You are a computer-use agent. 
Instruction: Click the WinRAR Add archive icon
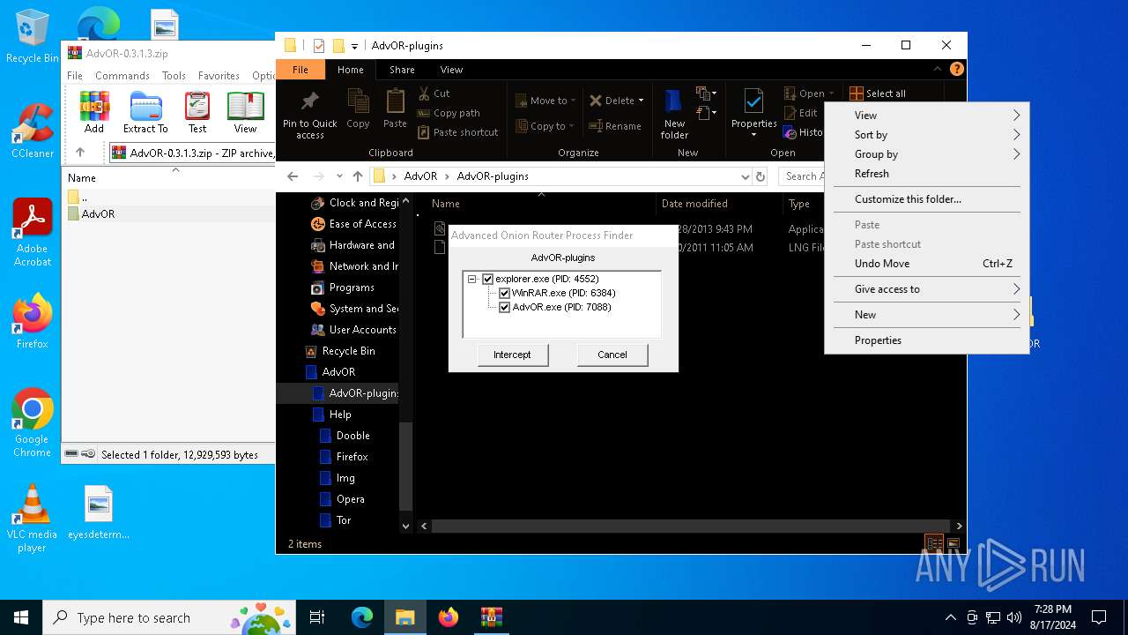[x=94, y=112]
